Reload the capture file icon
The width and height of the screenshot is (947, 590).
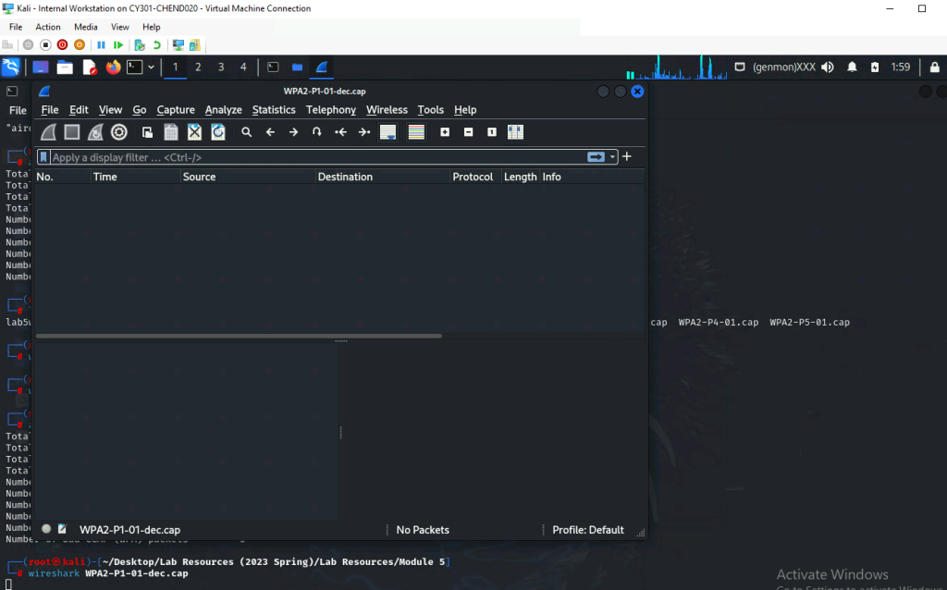tap(218, 132)
